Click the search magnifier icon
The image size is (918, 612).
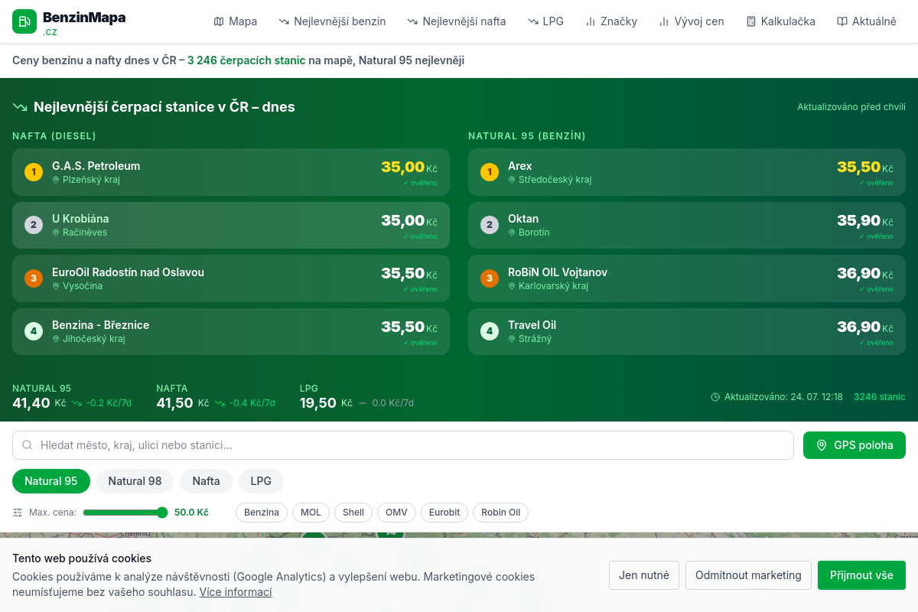[x=28, y=445]
